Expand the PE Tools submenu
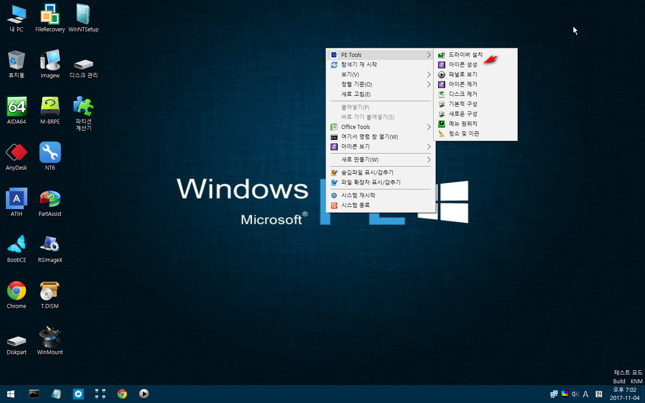645x403 pixels. [x=381, y=55]
